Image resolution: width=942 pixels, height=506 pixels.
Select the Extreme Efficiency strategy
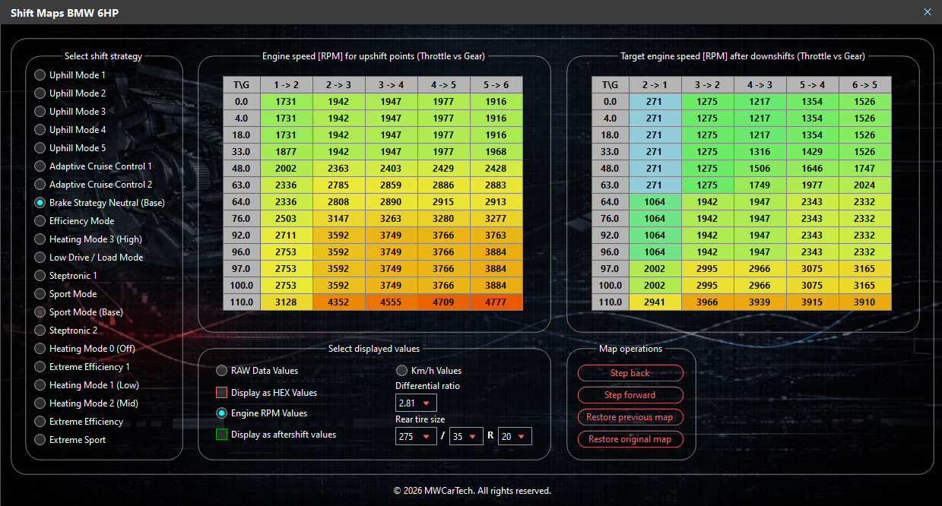[x=39, y=421]
